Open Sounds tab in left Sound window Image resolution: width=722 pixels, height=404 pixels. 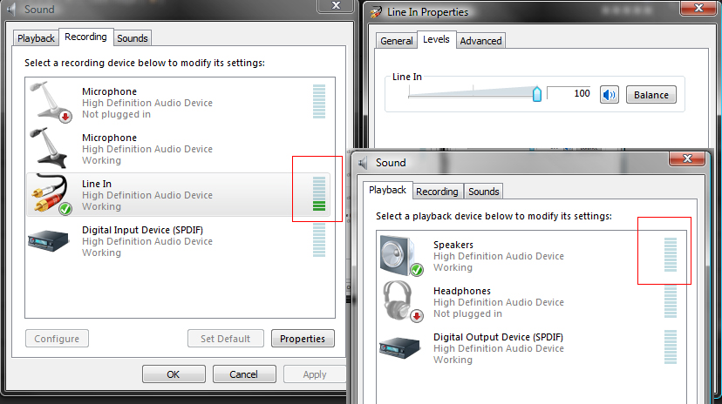(133, 38)
